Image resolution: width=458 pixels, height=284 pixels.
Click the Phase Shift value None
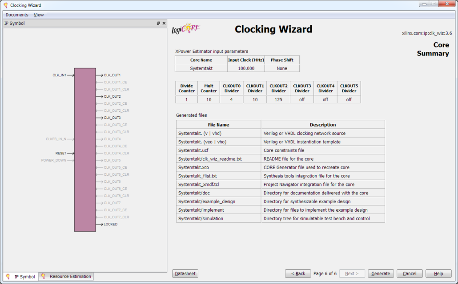point(282,68)
